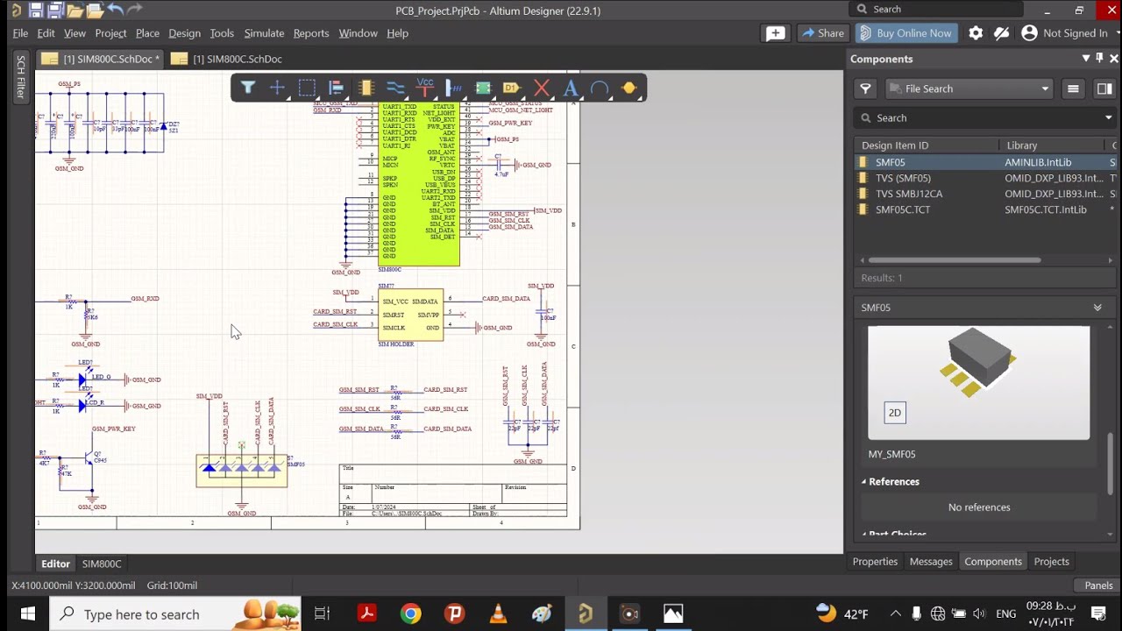Click the Share button
The image size is (1122, 631).
click(821, 33)
